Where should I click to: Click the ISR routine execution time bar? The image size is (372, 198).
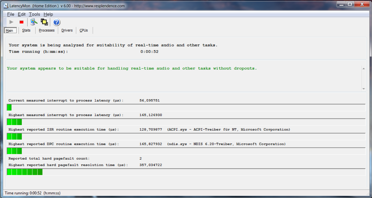[x=186, y=136]
